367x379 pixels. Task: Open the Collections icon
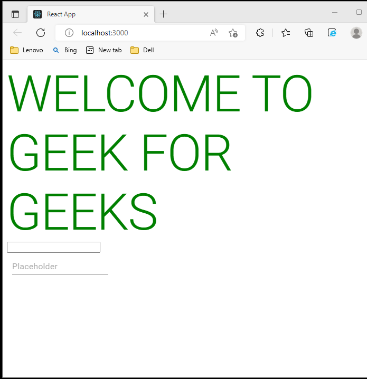(309, 33)
